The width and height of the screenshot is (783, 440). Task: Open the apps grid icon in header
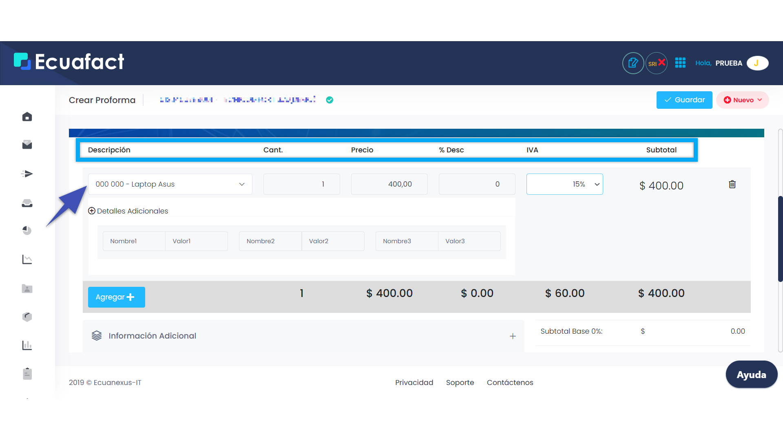pos(680,63)
